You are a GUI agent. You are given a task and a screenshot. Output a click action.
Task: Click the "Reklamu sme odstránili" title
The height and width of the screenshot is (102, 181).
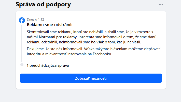click(50, 25)
